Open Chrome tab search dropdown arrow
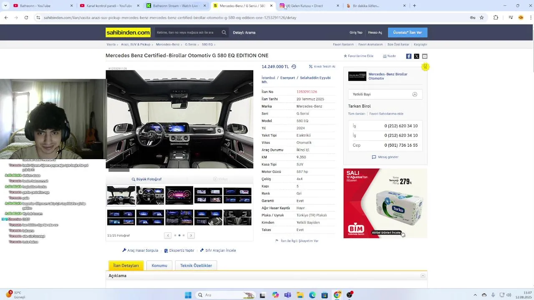This screenshot has width=534, height=300. [x=5, y=6]
